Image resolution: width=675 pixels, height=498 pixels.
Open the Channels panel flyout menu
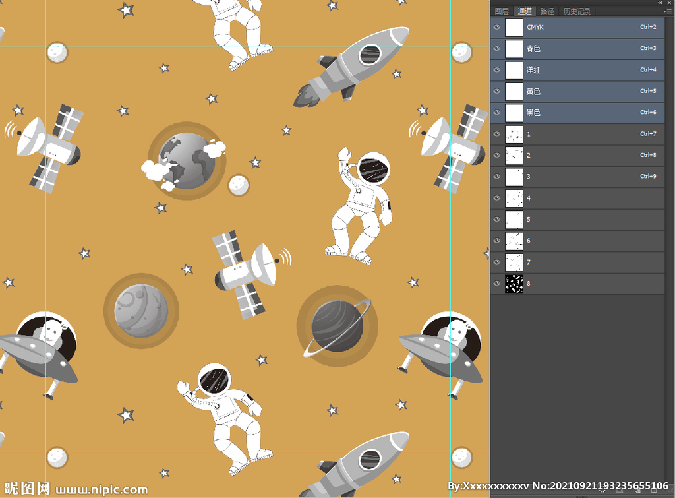pos(667,11)
